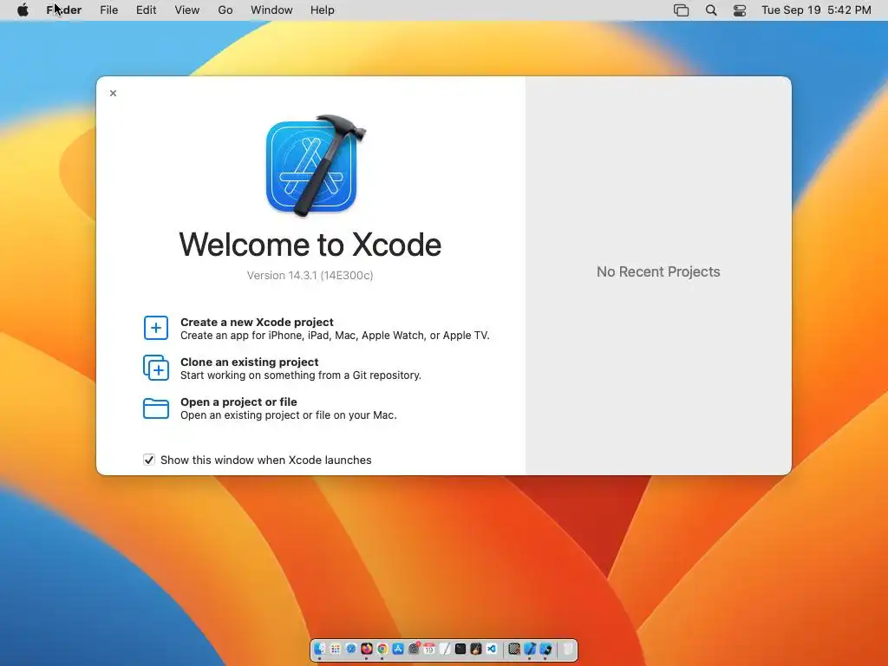Click Open a project or file
This screenshot has width=888, height=666.
[239, 402]
